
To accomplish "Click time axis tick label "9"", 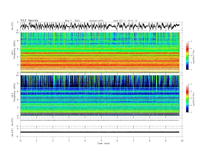I will (166, 141).
